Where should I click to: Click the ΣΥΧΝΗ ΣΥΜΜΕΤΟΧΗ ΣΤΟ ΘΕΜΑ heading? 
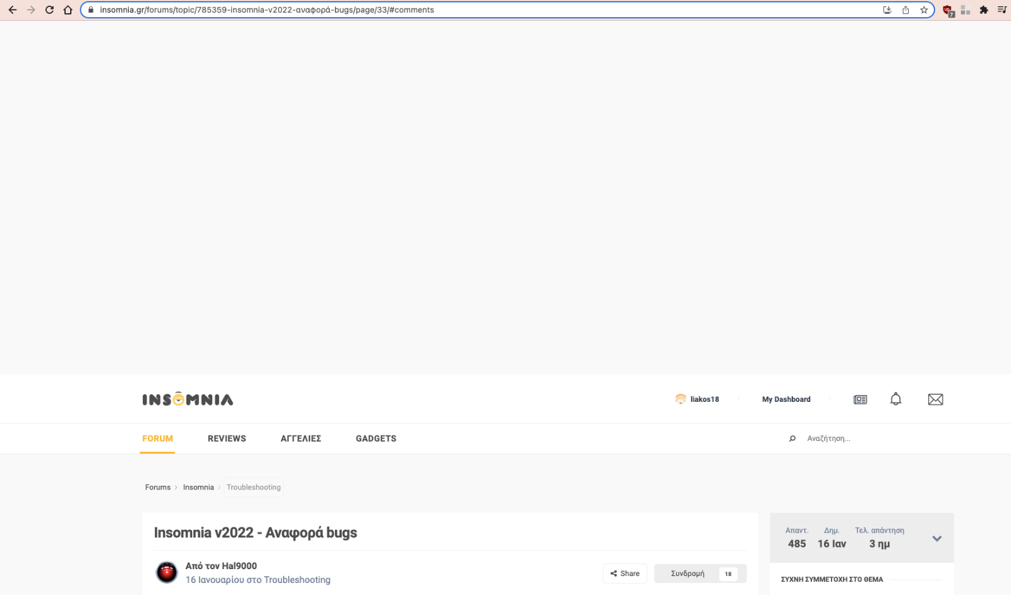[x=832, y=579]
